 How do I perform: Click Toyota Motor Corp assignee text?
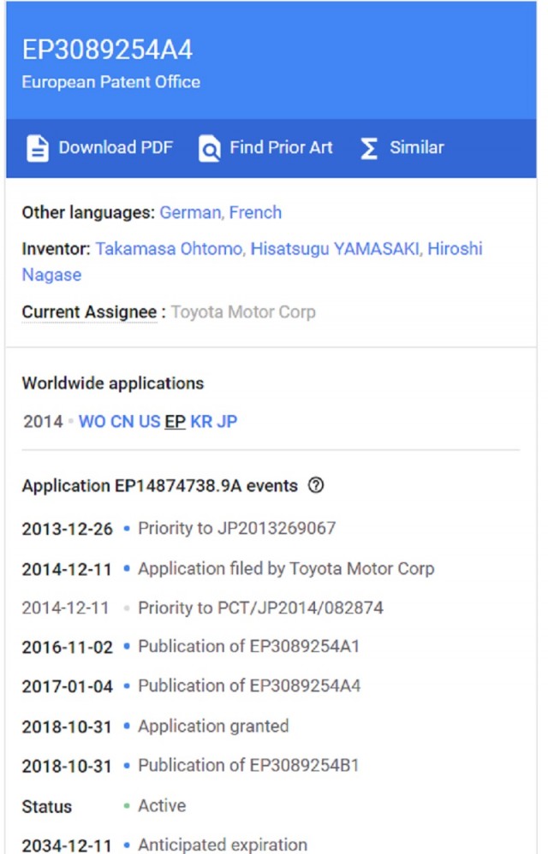click(x=243, y=312)
